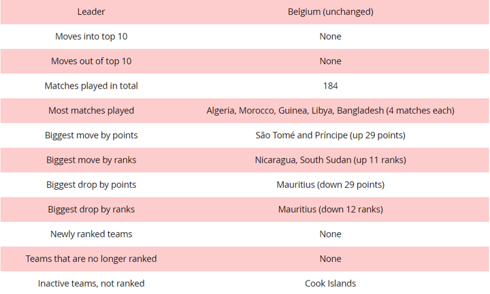
Task: Click the 'Leader' row label
Action: (x=91, y=12)
